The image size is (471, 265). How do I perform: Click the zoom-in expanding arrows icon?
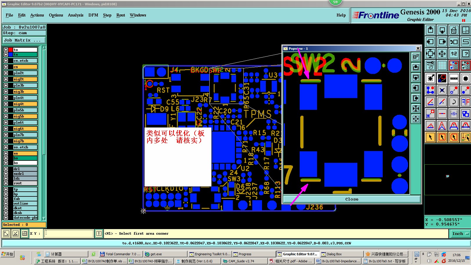coord(430,54)
